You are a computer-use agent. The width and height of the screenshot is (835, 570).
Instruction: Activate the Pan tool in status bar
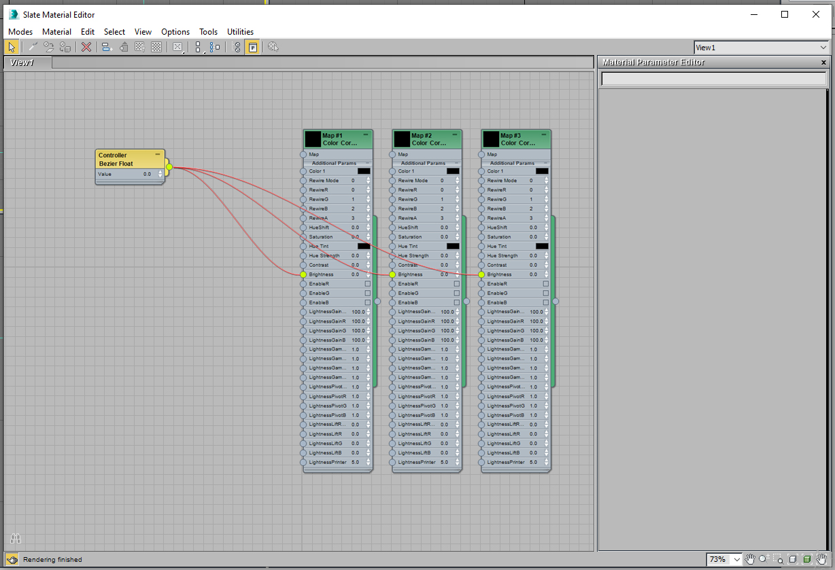pyautogui.click(x=750, y=559)
